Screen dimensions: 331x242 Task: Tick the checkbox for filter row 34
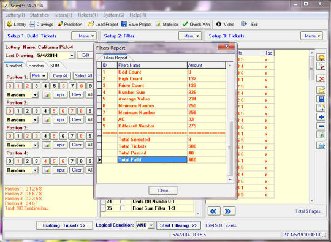coord(123,202)
